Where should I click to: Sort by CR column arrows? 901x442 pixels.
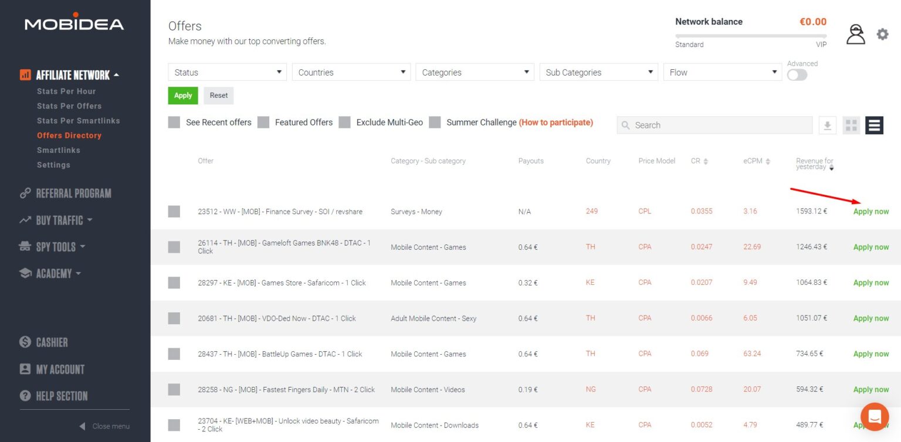(706, 161)
